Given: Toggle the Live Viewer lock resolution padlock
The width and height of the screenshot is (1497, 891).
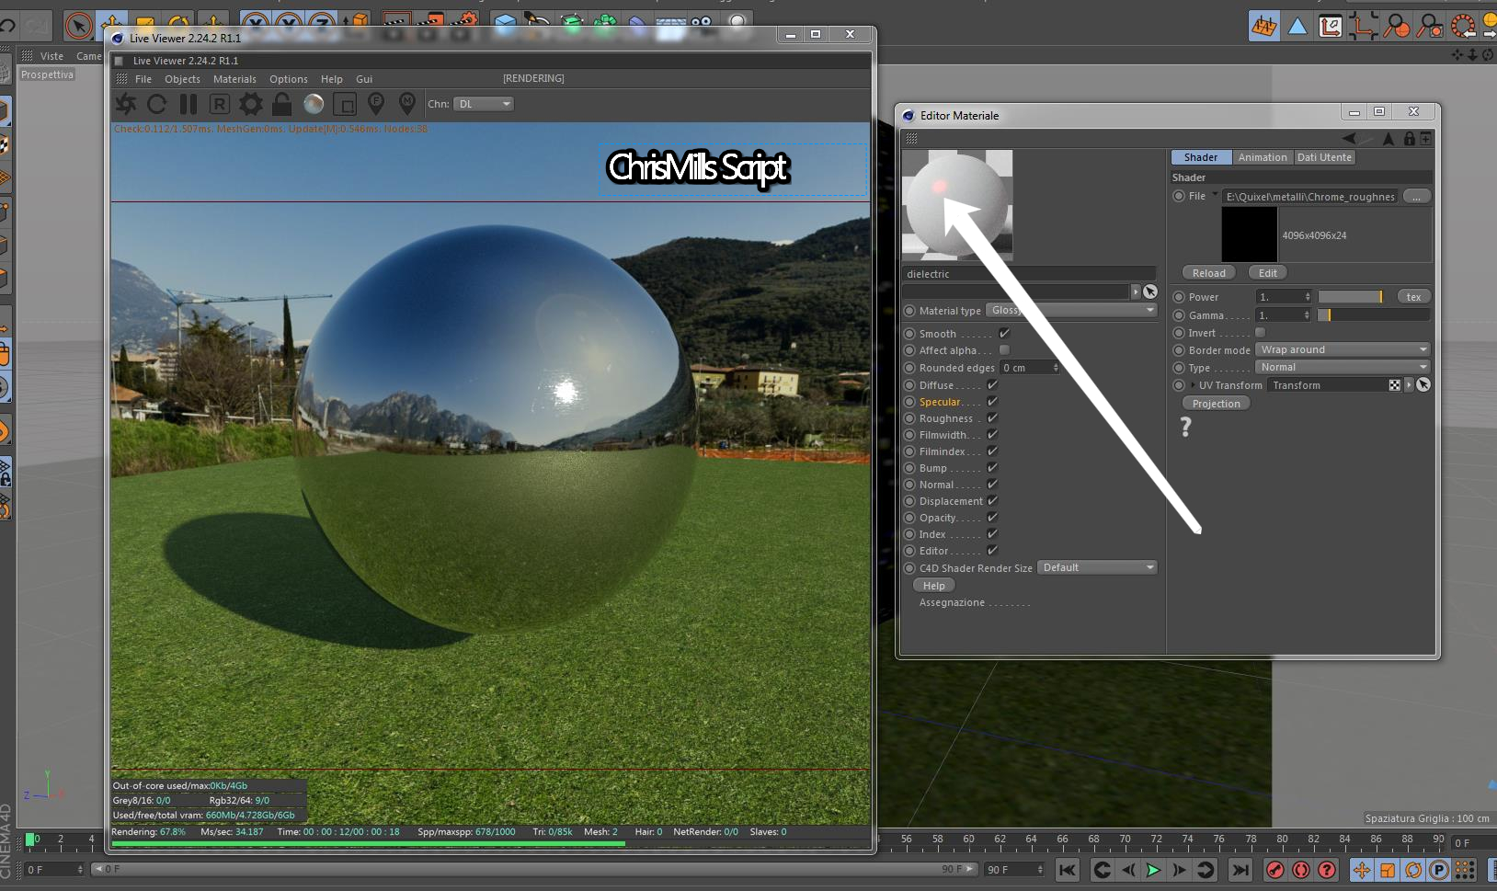Looking at the screenshot, I should tap(282, 104).
